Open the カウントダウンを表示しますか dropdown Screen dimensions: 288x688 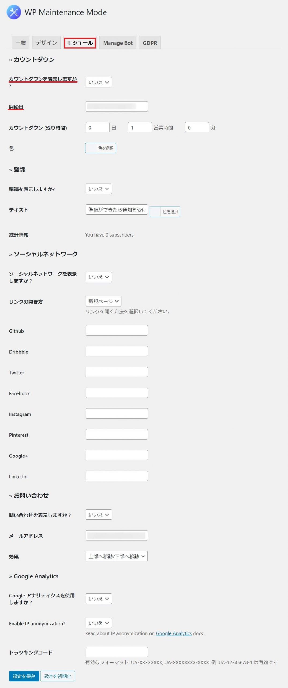tap(98, 82)
